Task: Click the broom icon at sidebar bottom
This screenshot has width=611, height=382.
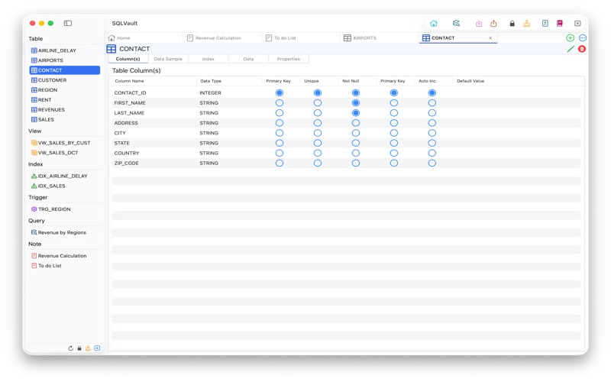Action: 88,348
